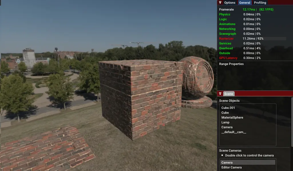
Task: Click the Networking stat entry
Action: (227, 29)
